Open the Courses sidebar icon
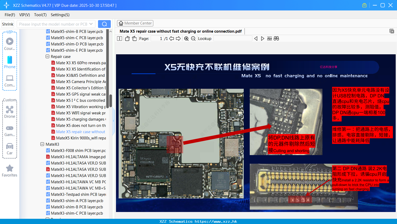 coord(10,44)
